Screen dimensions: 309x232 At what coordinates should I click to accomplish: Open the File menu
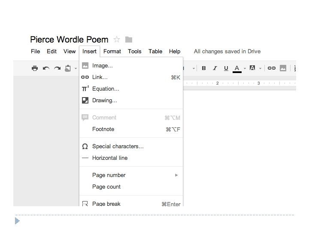(x=36, y=52)
